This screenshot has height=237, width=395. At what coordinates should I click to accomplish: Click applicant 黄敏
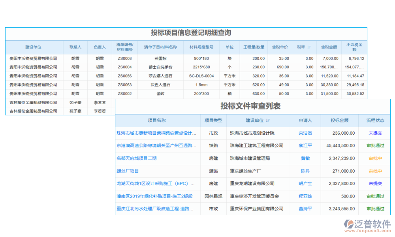(x=304, y=158)
